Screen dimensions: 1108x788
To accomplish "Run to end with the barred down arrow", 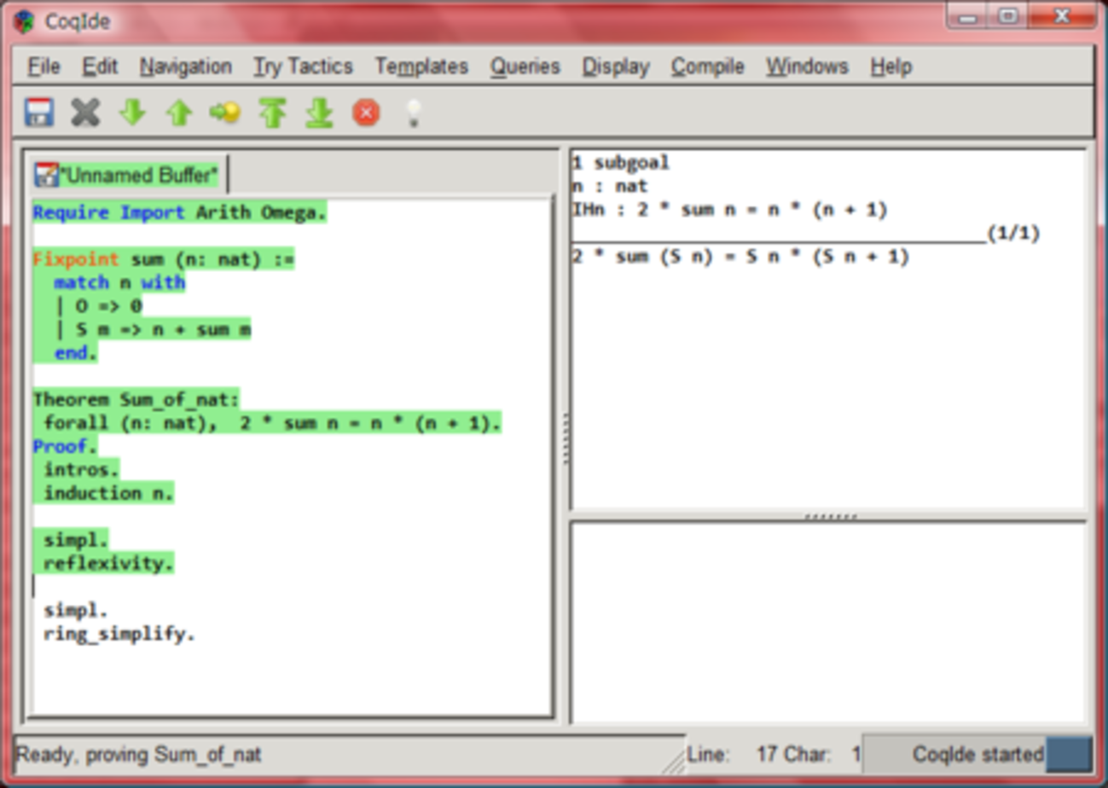I will point(319,113).
